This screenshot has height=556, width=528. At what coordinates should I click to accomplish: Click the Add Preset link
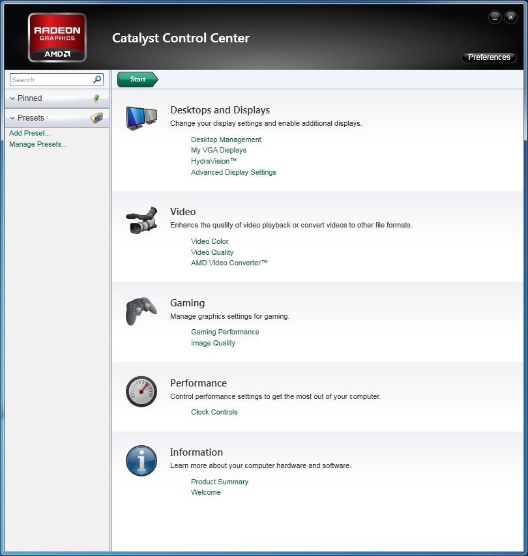pos(29,133)
